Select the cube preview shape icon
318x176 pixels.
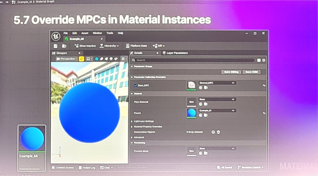111,59
